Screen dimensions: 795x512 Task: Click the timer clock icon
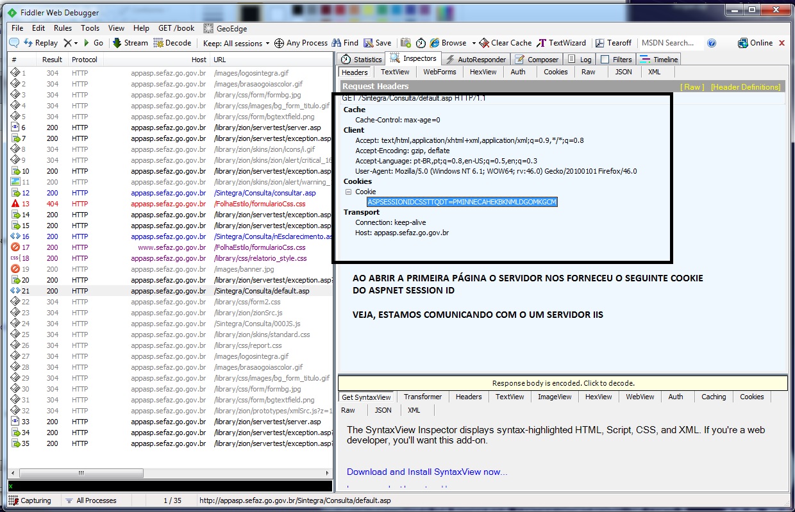pos(421,43)
